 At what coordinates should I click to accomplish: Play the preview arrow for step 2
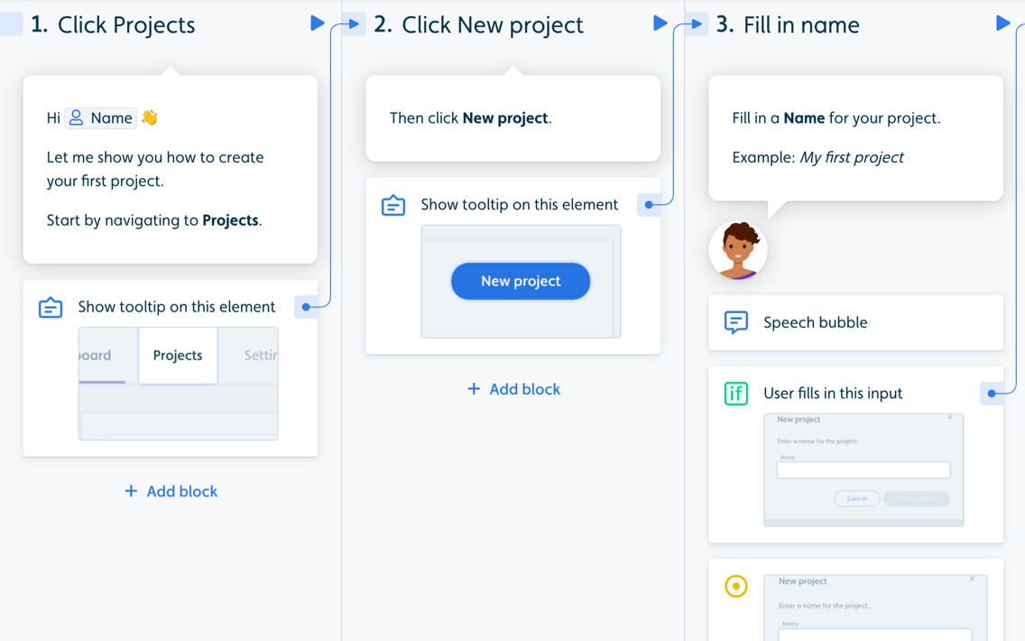click(660, 23)
